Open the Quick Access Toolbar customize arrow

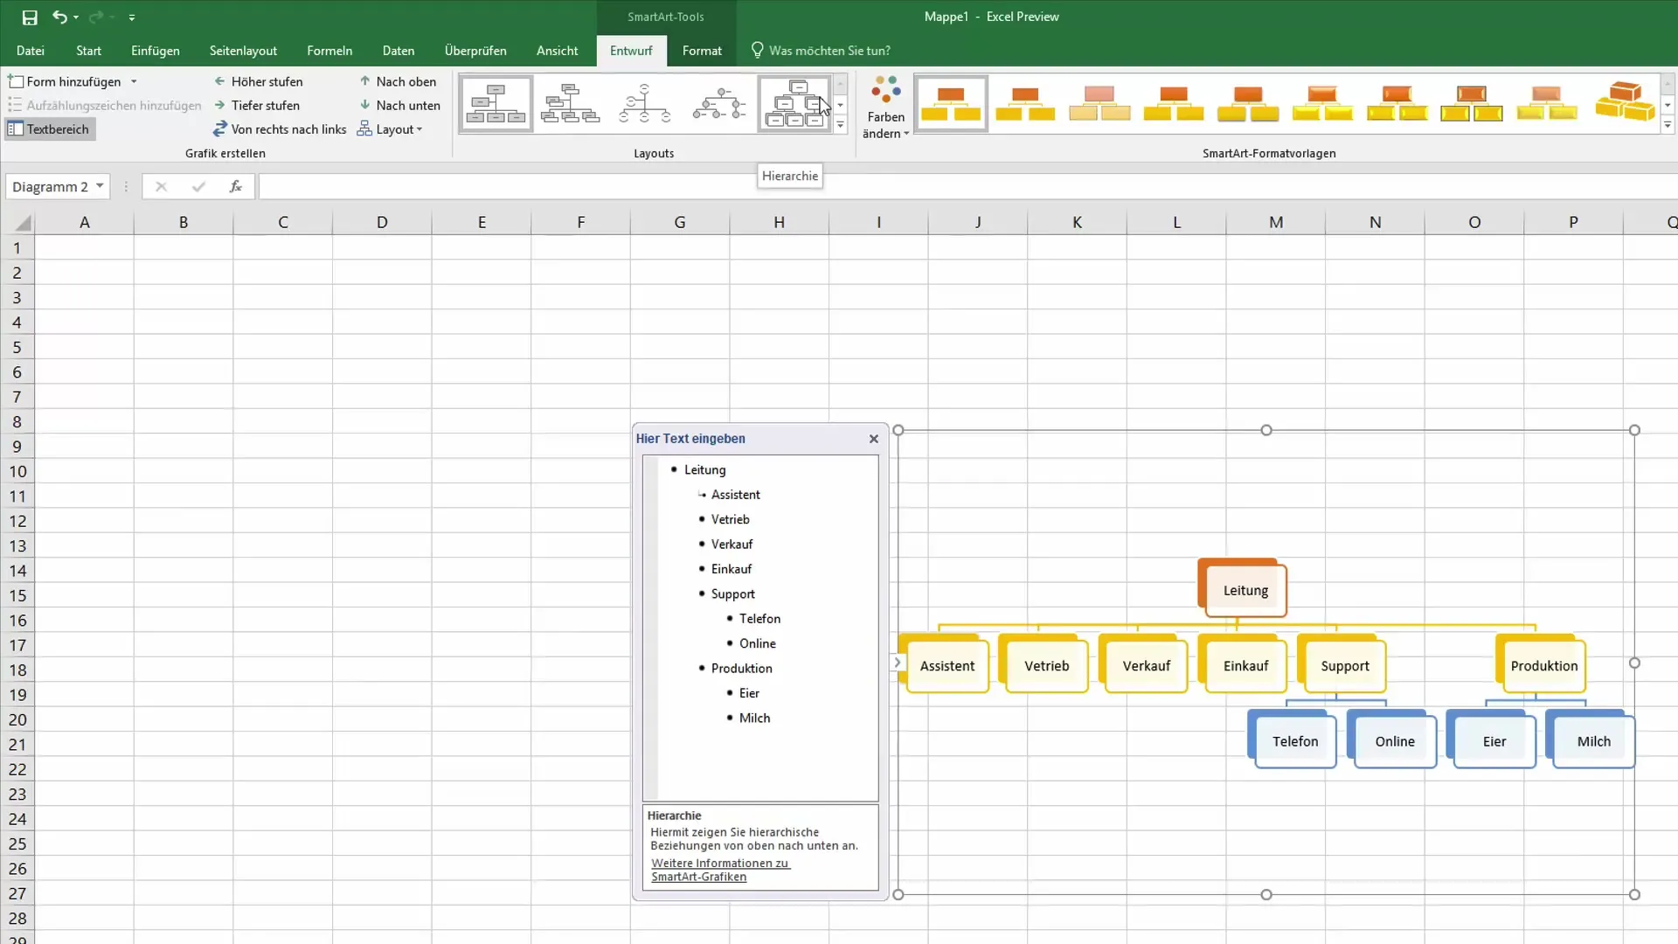[132, 17]
